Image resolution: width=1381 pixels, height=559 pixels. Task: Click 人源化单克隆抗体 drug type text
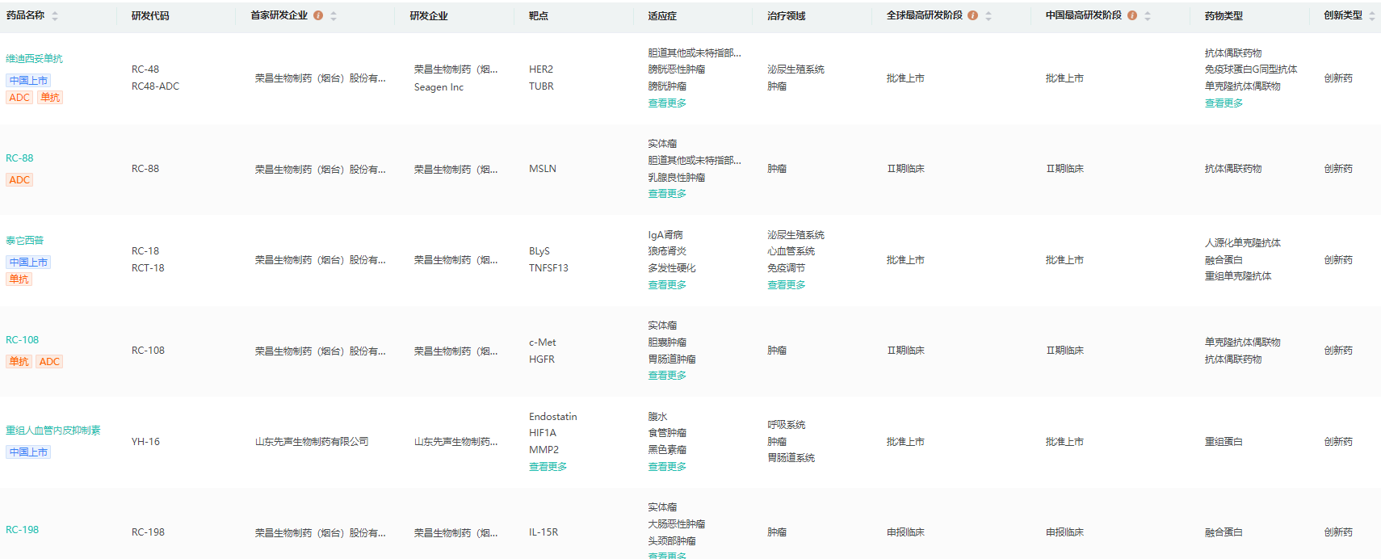coord(1242,243)
